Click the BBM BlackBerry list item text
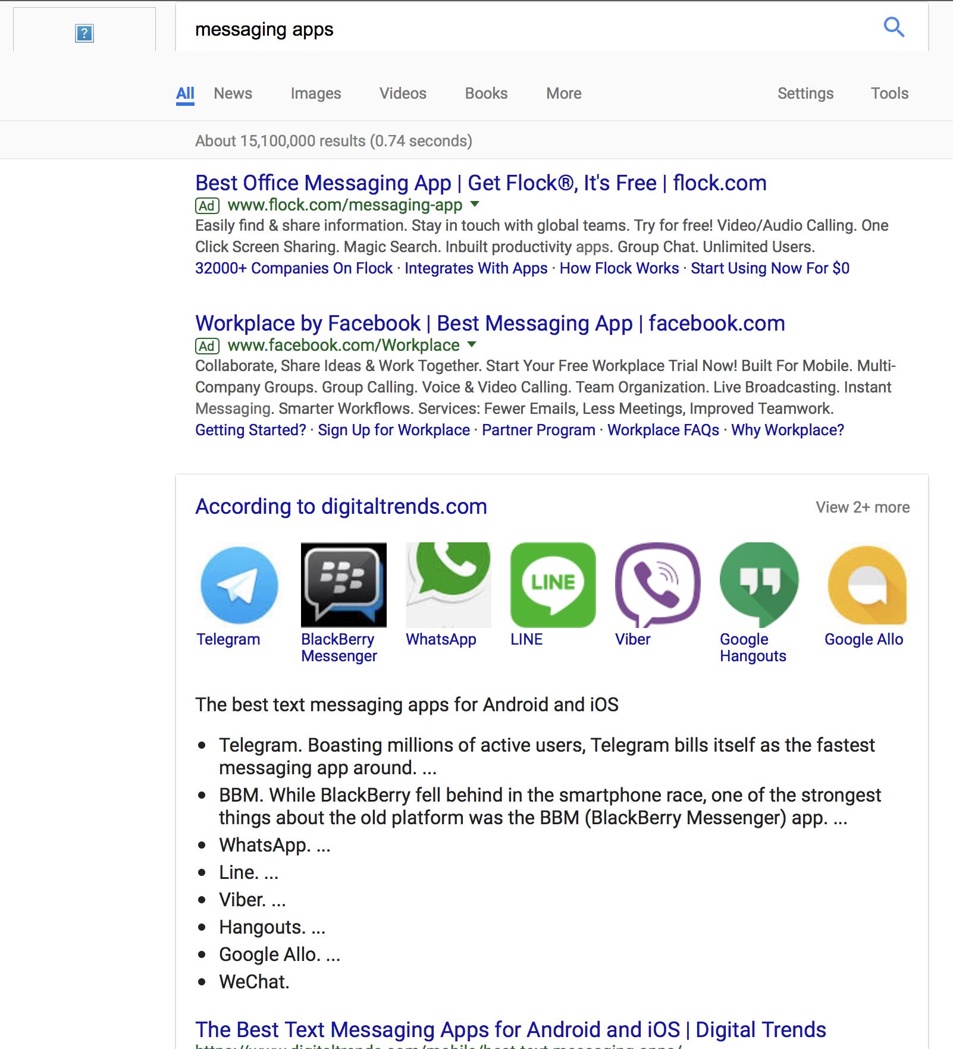The width and height of the screenshot is (953, 1049). pyautogui.click(x=550, y=806)
